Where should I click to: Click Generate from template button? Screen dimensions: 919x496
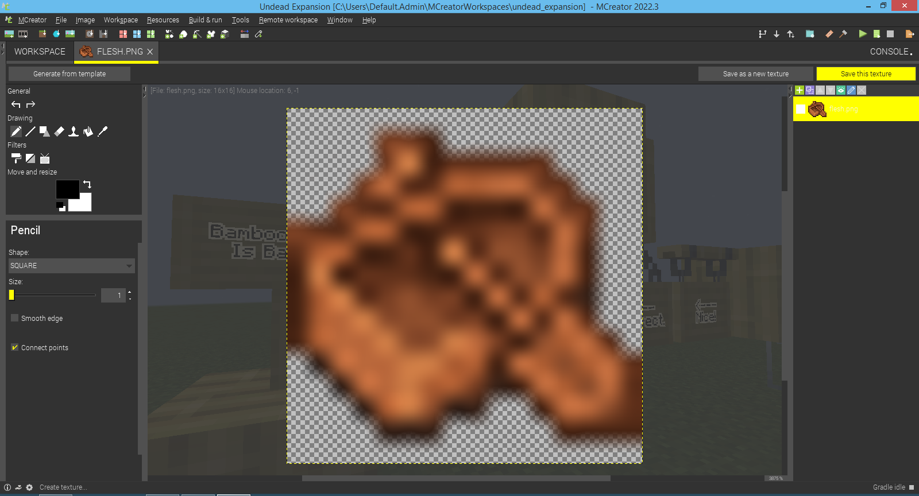[x=69, y=74]
